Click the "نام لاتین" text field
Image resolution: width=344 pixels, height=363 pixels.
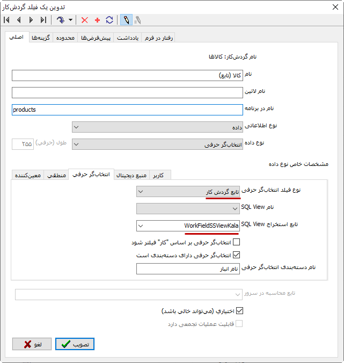tap(127, 92)
